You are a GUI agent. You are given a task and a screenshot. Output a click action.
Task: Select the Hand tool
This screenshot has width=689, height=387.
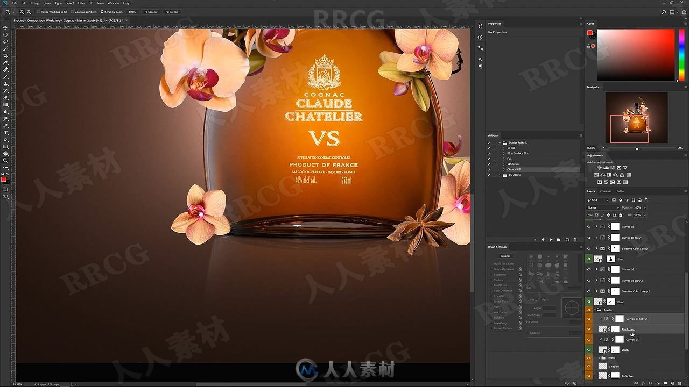click(6, 154)
